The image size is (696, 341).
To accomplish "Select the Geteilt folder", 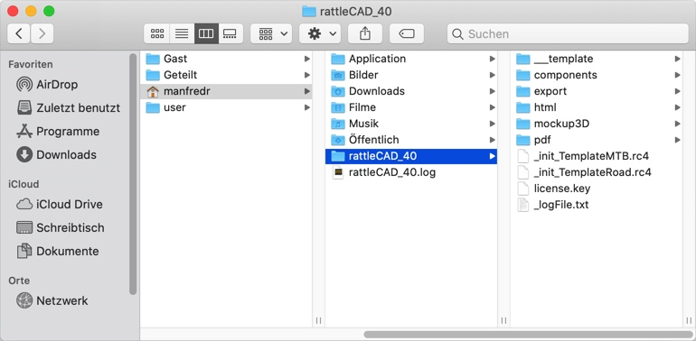I will [x=226, y=75].
